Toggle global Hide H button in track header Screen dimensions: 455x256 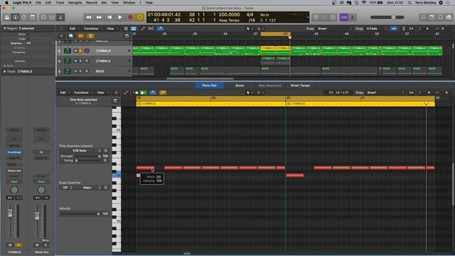(x=80, y=36)
